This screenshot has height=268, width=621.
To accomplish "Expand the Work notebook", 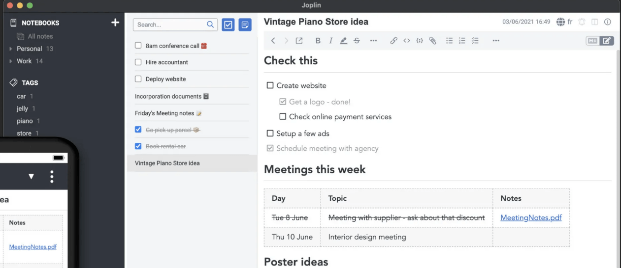I will 11,61.
